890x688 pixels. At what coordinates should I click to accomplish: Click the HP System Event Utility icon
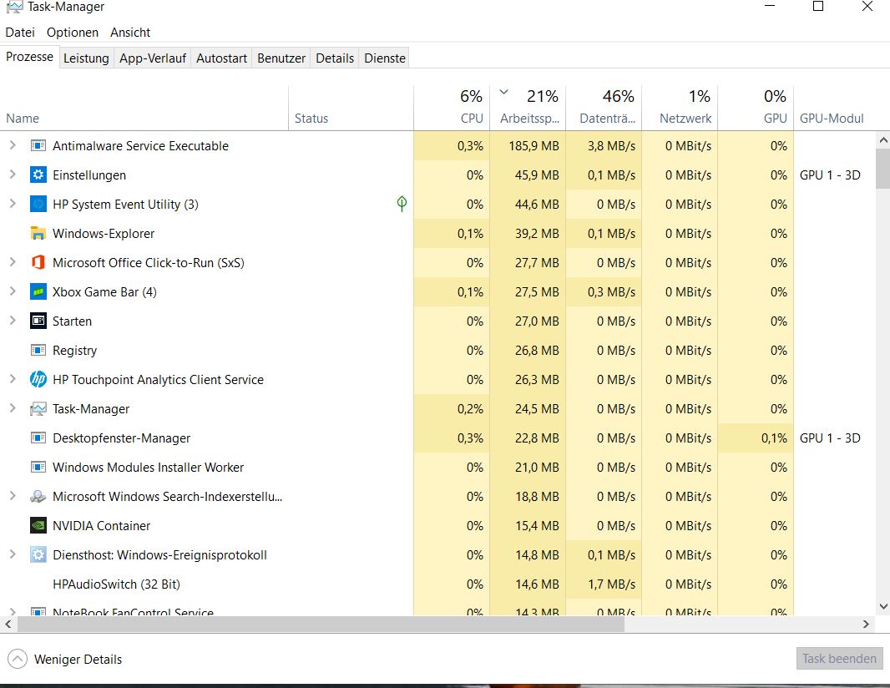(x=38, y=205)
